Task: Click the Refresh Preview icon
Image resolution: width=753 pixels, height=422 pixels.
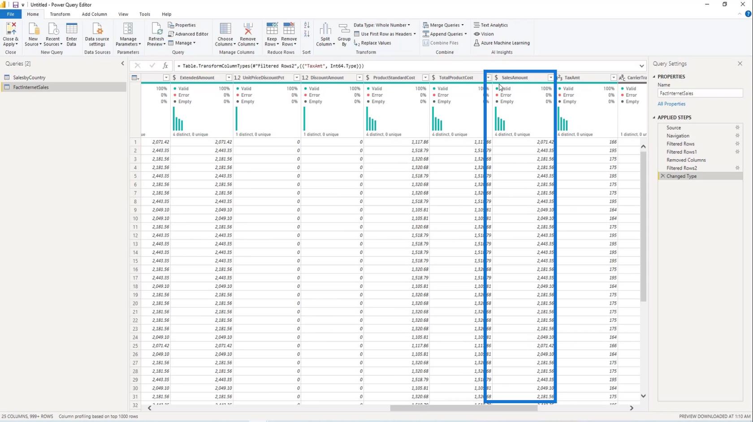Action: 156,29
